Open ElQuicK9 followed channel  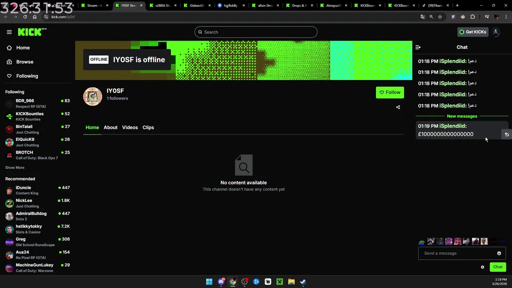[x=37, y=142]
